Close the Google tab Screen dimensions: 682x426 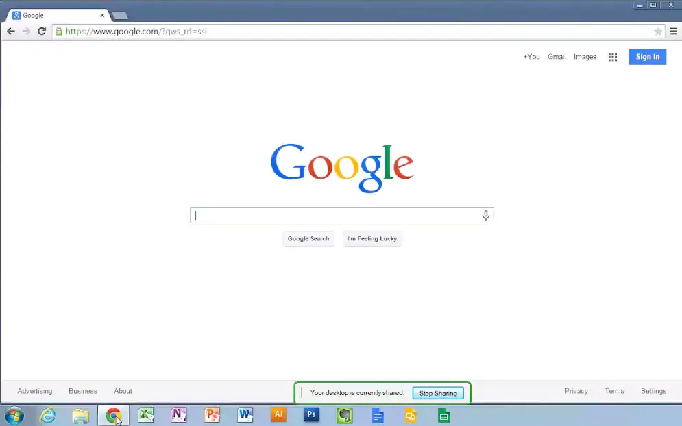(101, 15)
